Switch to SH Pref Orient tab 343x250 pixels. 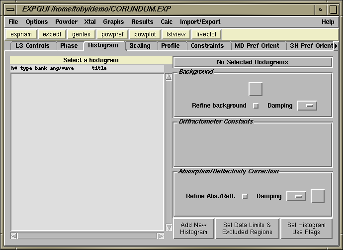tap(311, 46)
